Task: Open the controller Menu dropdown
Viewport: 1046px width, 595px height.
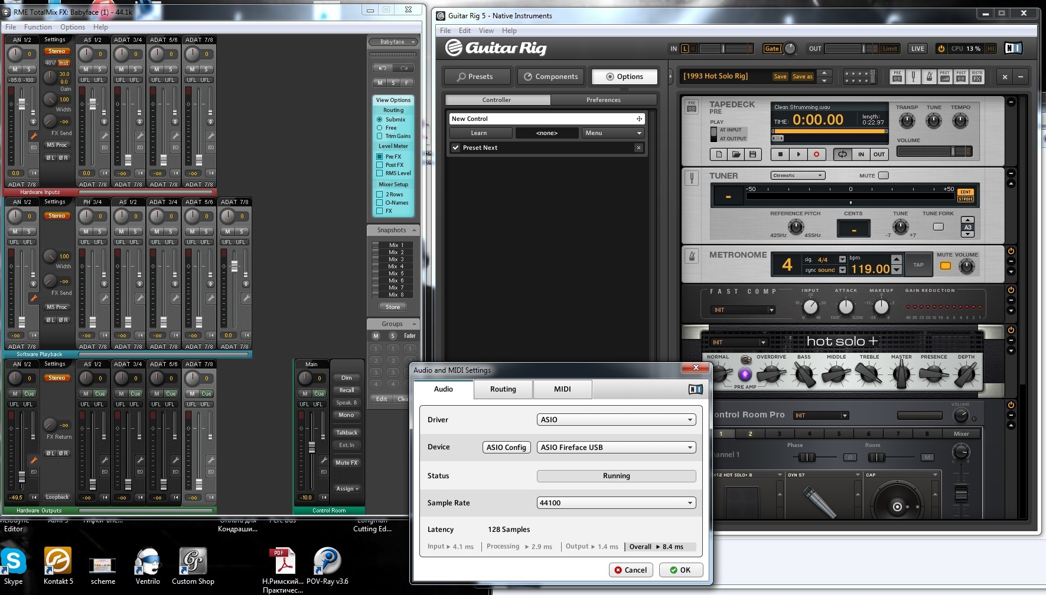Action: (613, 133)
